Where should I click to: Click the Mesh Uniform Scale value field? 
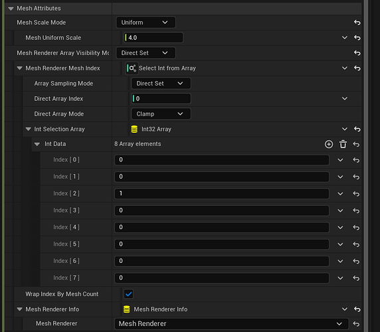153,38
